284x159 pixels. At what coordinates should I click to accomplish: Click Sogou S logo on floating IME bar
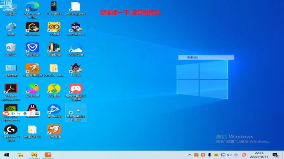[5, 113]
